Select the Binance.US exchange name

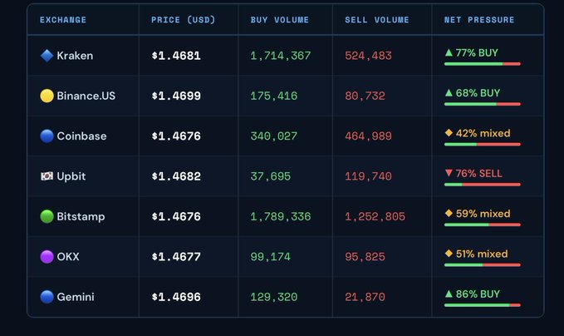coord(86,96)
